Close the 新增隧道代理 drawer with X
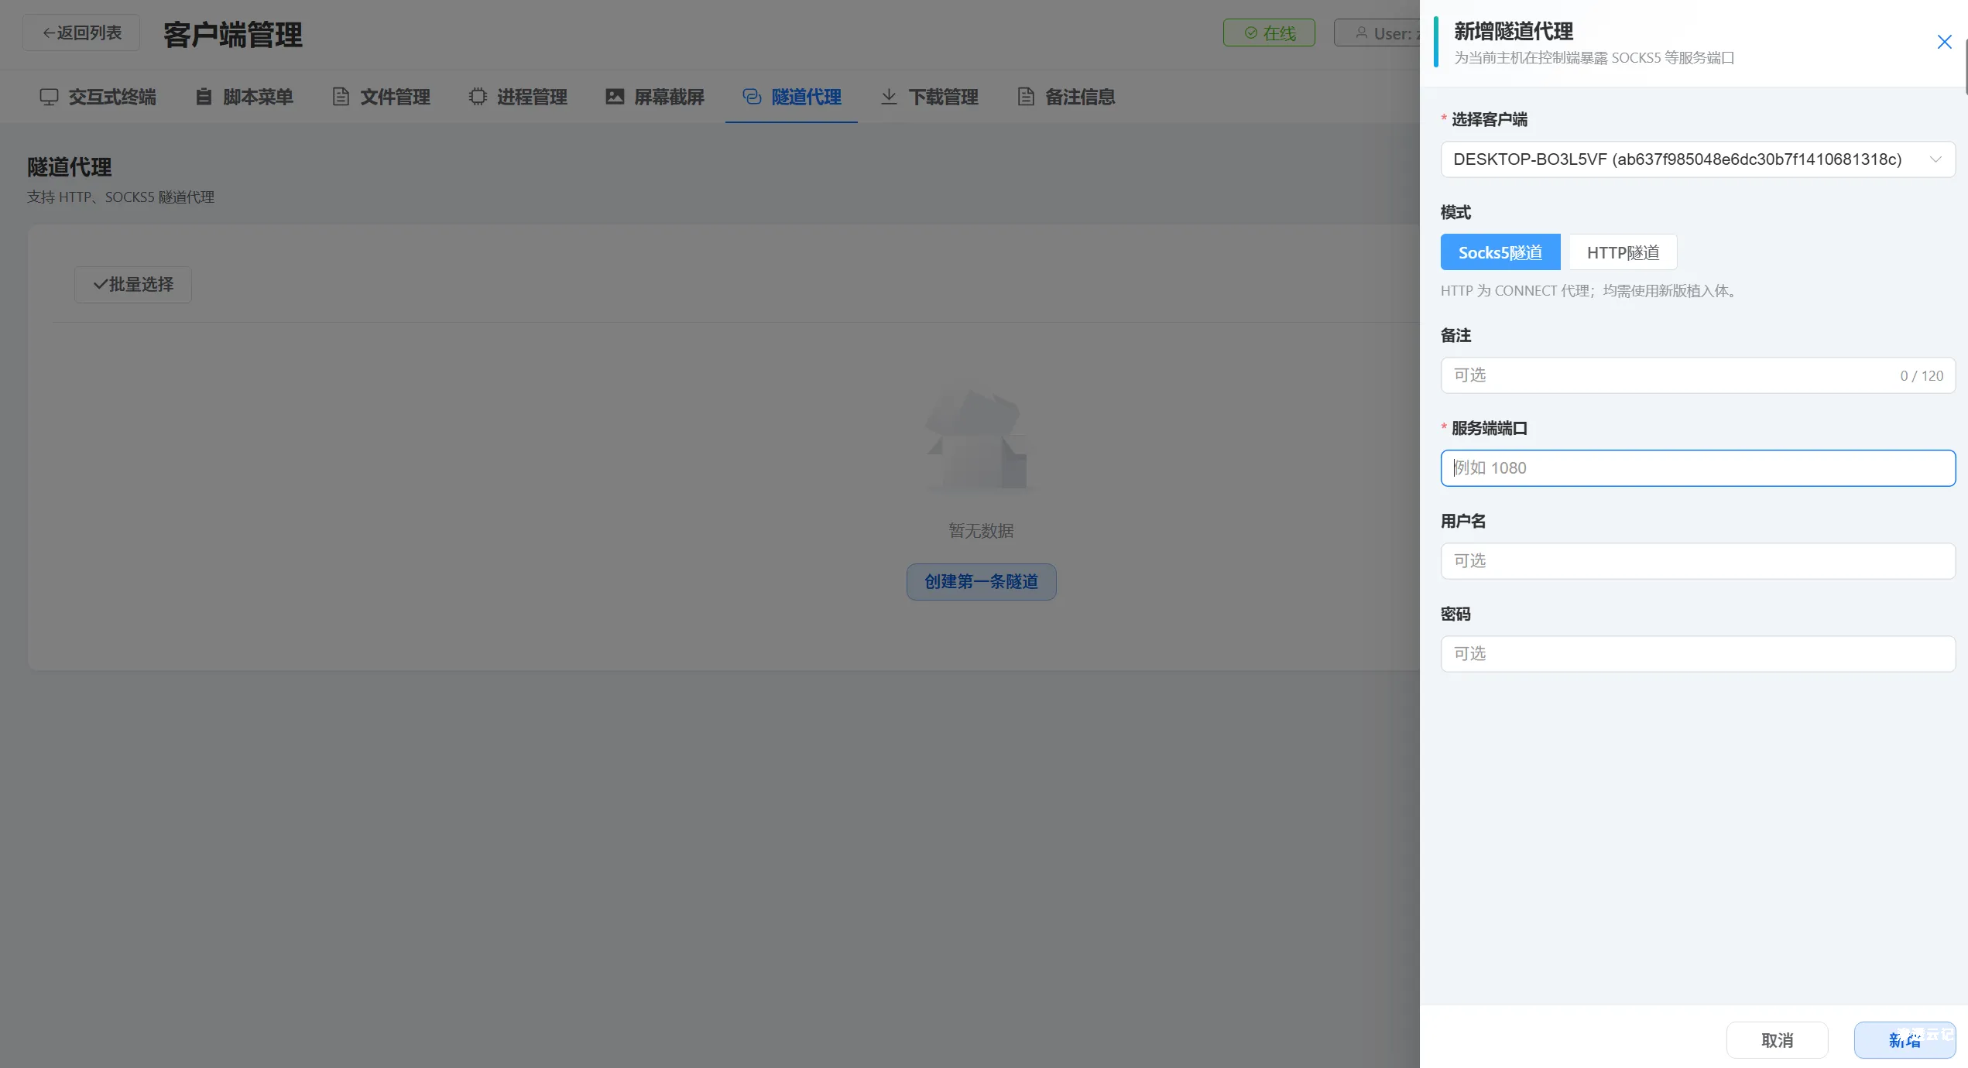Image resolution: width=1968 pixels, height=1068 pixels. (x=1944, y=42)
